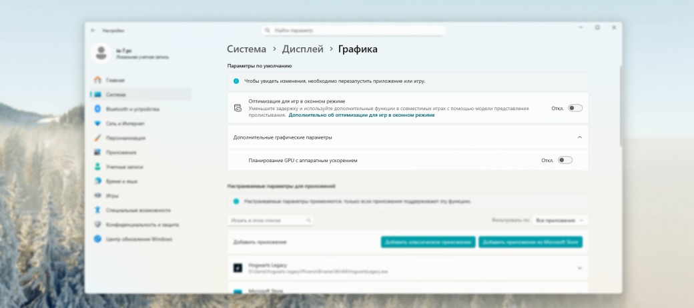Select Время и язык sidebar label
The width and height of the screenshot is (694, 308).
click(121, 181)
